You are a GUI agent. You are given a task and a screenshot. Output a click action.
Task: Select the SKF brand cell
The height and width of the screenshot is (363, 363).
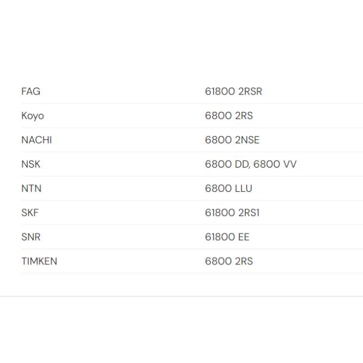(x=30, y=213)
